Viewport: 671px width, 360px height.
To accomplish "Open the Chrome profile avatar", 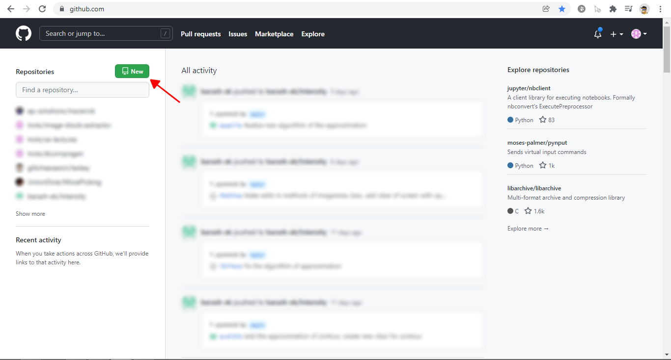I will 644,9.
